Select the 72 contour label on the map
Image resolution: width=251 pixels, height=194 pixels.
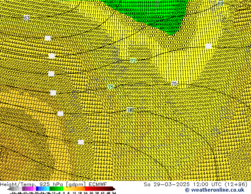tap(133, 61)
